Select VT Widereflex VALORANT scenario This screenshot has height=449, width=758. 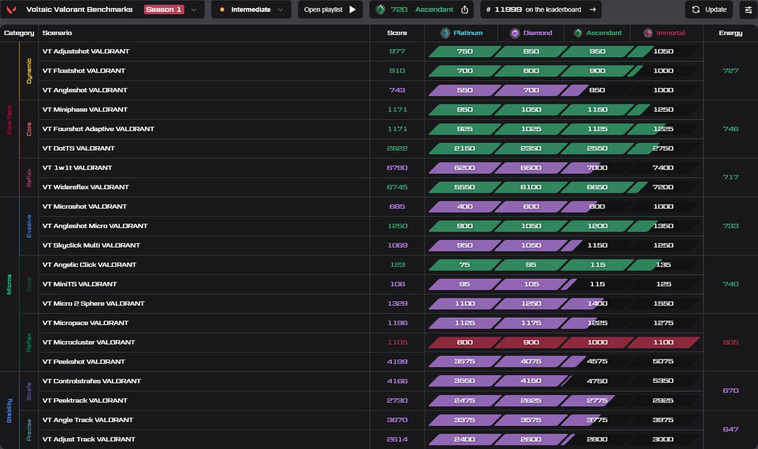pyautogui.click(x=85, y=187)
